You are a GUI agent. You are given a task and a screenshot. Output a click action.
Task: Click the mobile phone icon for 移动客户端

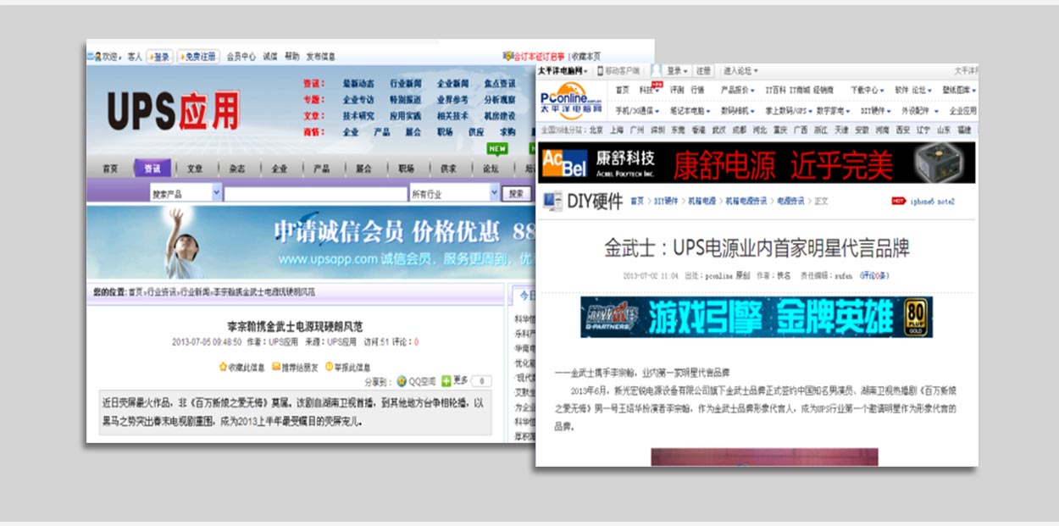[x=600, y=71]
